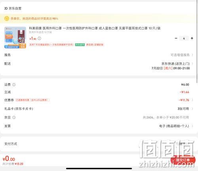Screen dimensions: 198x171
Task: Open the 礼品卡 3张可用 gift card row
Action: (99, 109)
